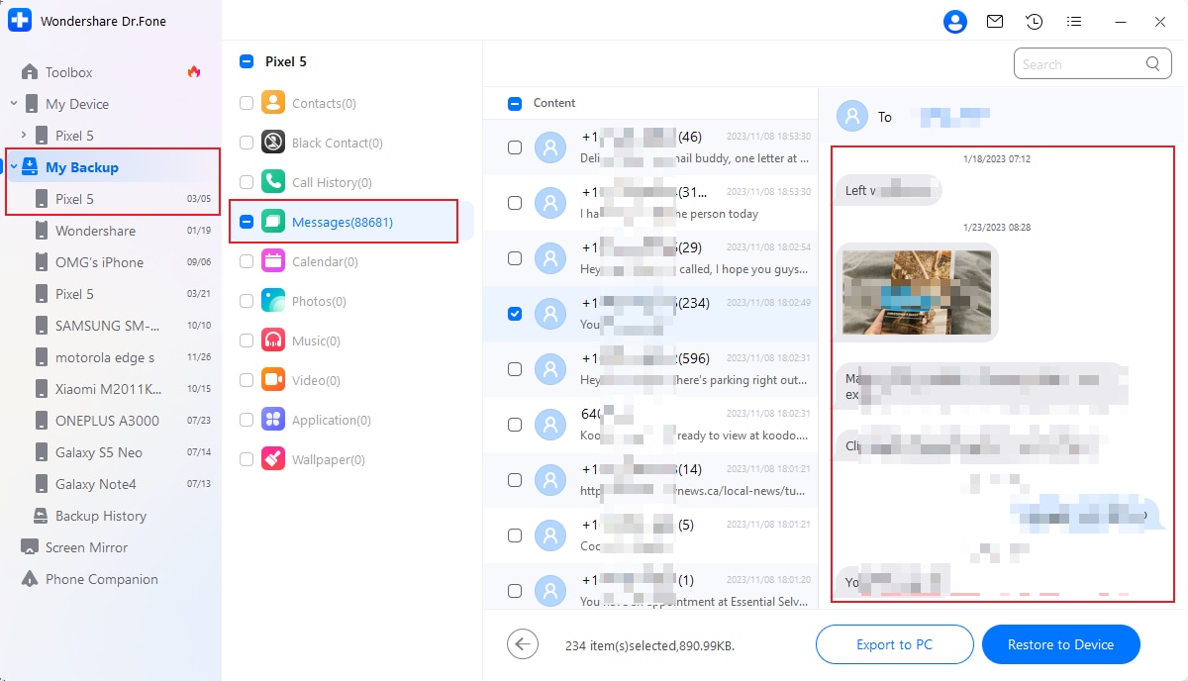The image size is (1188, 681).
Task: Click the green Call History phone icon
Action: pos(273,182)
